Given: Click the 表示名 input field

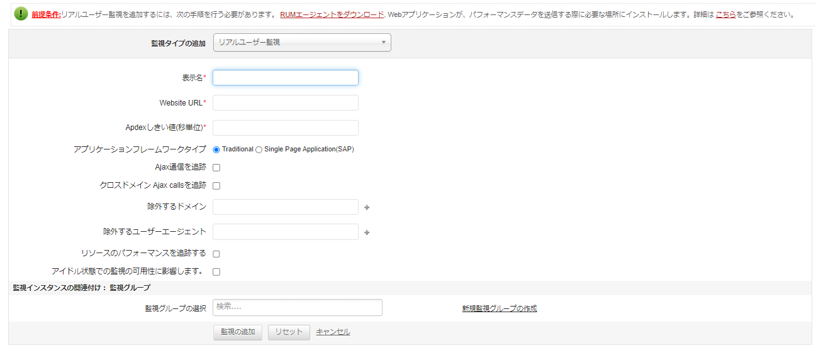Looking at the screenshot, I should pos(286,78).
